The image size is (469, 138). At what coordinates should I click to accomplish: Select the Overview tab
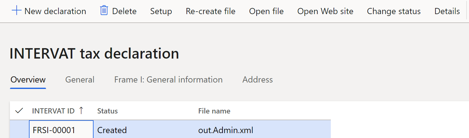click(28, 80)
